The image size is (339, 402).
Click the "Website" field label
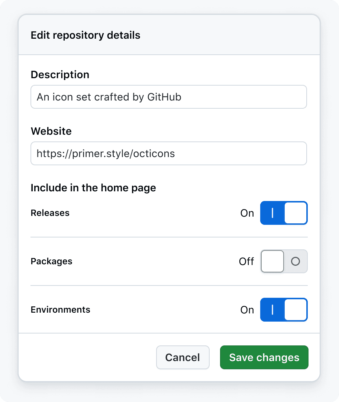pyautogui.click(x=51, y=131)
